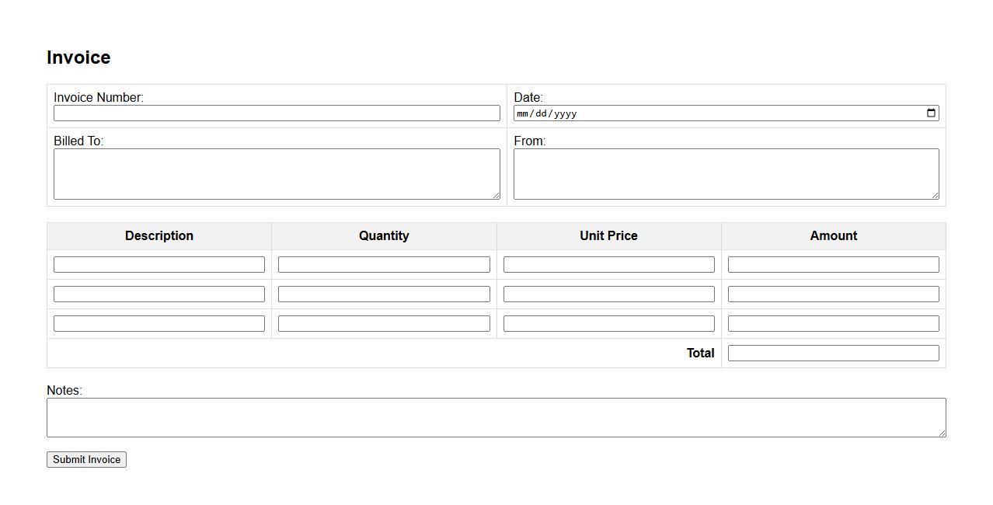Select third row Unit Price field
Viewport: 993px width, 505px height.
point(608,324)
